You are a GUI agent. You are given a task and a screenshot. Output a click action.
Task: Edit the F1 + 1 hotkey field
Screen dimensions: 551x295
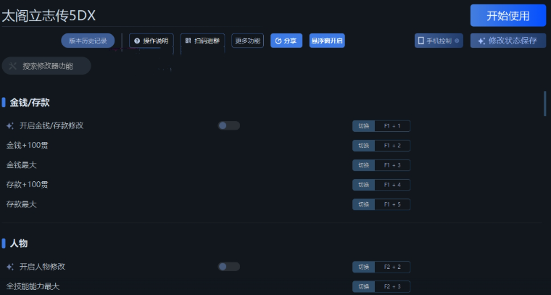coord(392,125)
